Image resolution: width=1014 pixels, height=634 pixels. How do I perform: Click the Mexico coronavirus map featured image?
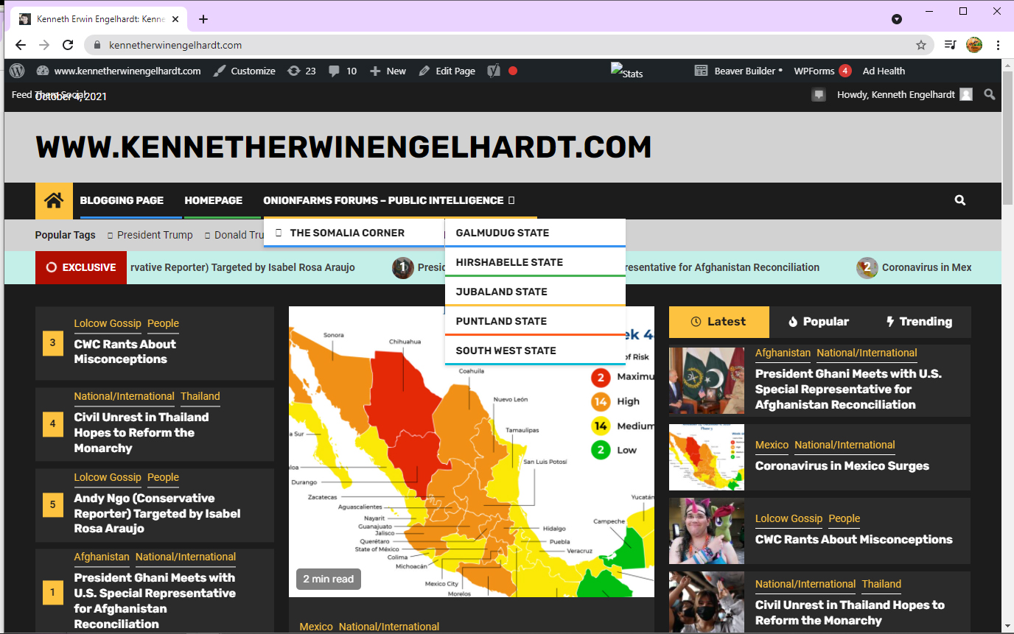click(x=472, y=451)
